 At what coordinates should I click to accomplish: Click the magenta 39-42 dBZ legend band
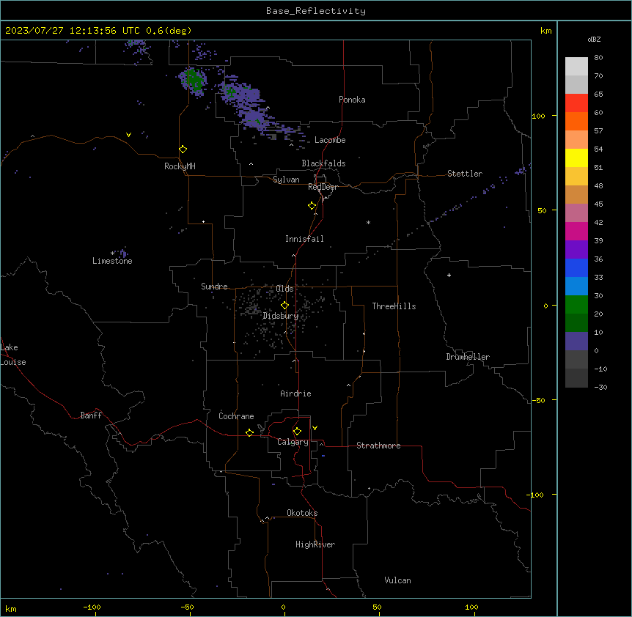(576, 231)
